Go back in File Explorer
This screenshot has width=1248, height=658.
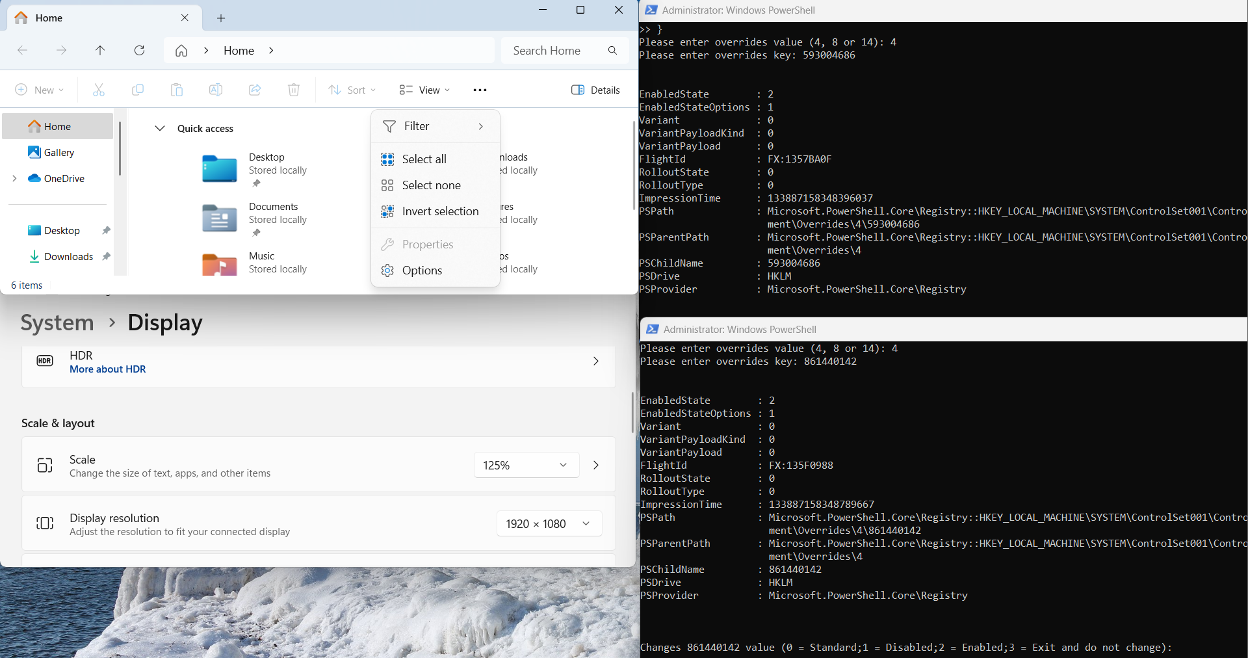pyautogui.click(x=23, y=51)
